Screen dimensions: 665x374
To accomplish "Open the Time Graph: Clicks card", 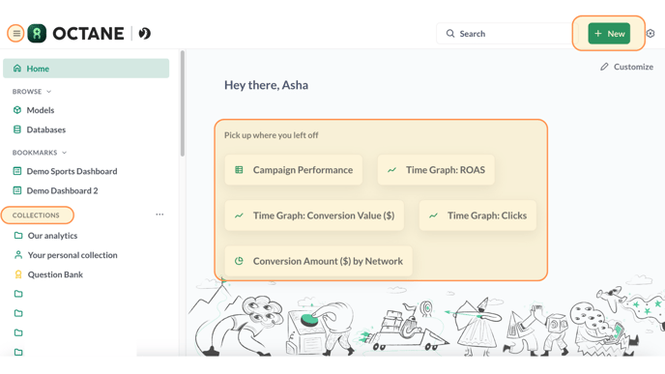I will coord(477,216).
